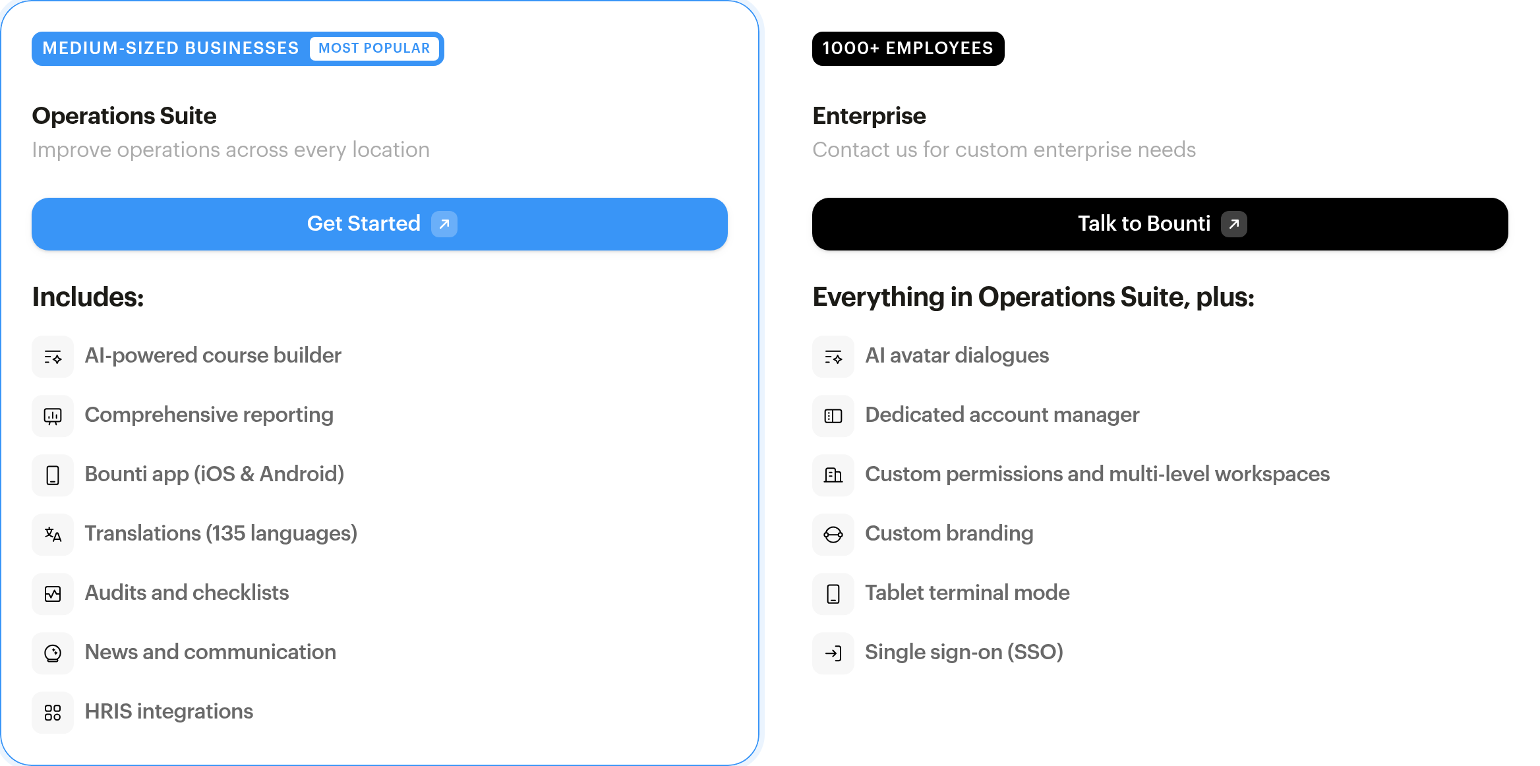The height and width of the screenshot is (766, 1540).
Task: Click the 'Includes:' heading
Action: [x=88, y=297]
